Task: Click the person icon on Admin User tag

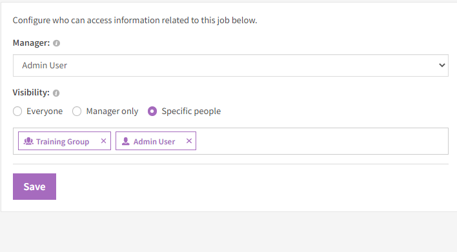Action: (x=126, y=141)
